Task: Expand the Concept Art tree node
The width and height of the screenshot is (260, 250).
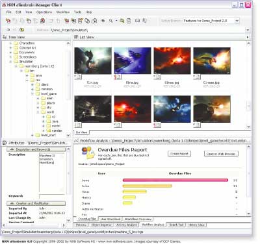Action: tap(10, 48)
